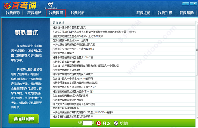This screenshot has width=198, height=128.
Task: Select row 版式设置为竖排(右->左)
Action: 123,91
